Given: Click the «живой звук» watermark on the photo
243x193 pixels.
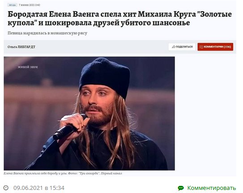Looking at the screenshot, I should coord(28,67).
